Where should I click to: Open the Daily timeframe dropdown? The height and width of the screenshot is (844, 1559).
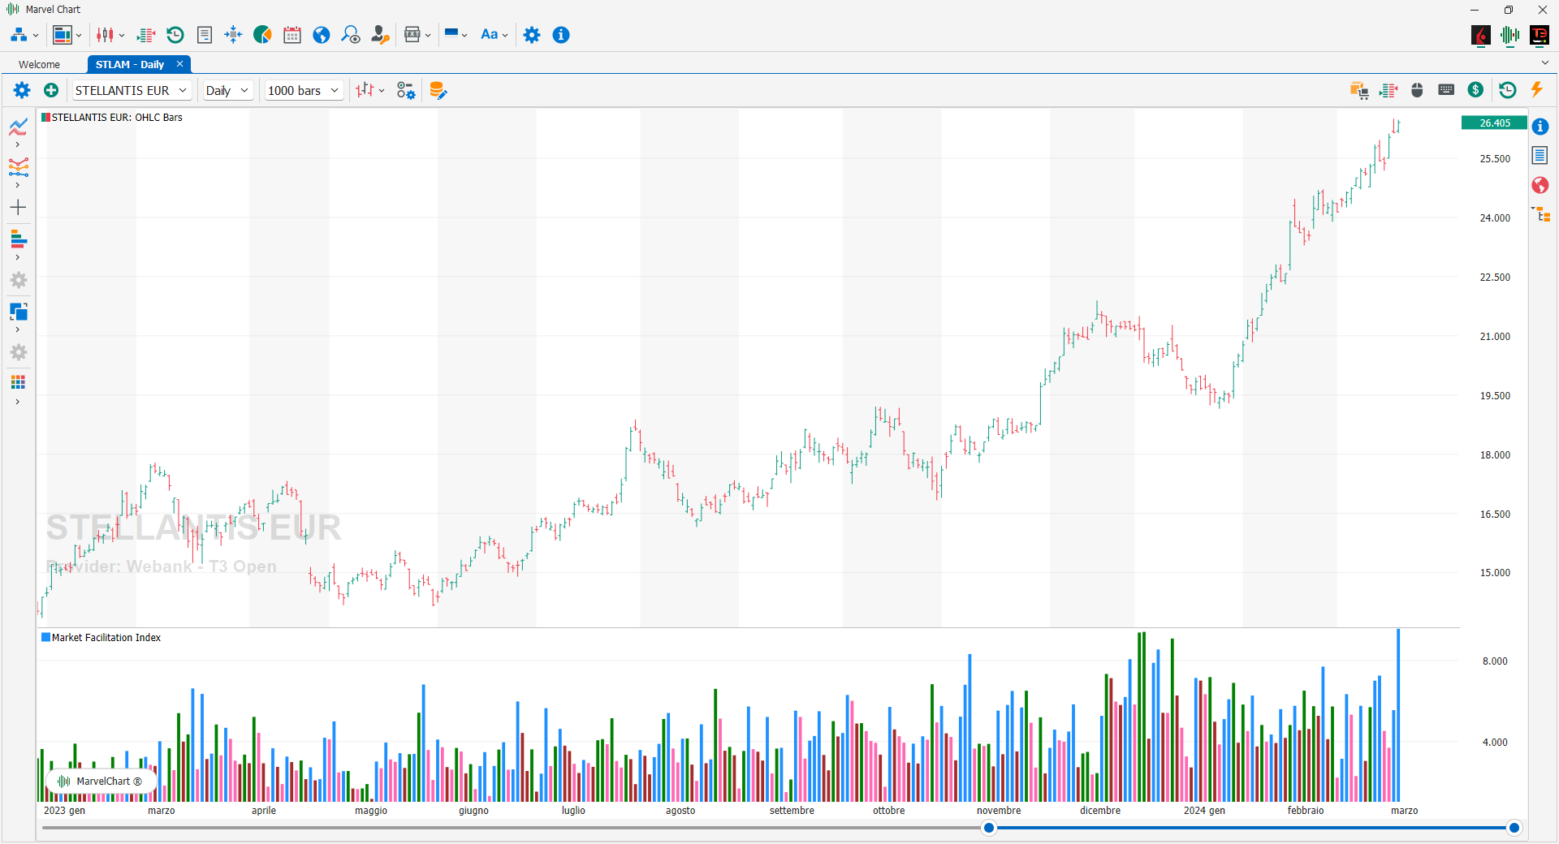[x=227, y=90]
